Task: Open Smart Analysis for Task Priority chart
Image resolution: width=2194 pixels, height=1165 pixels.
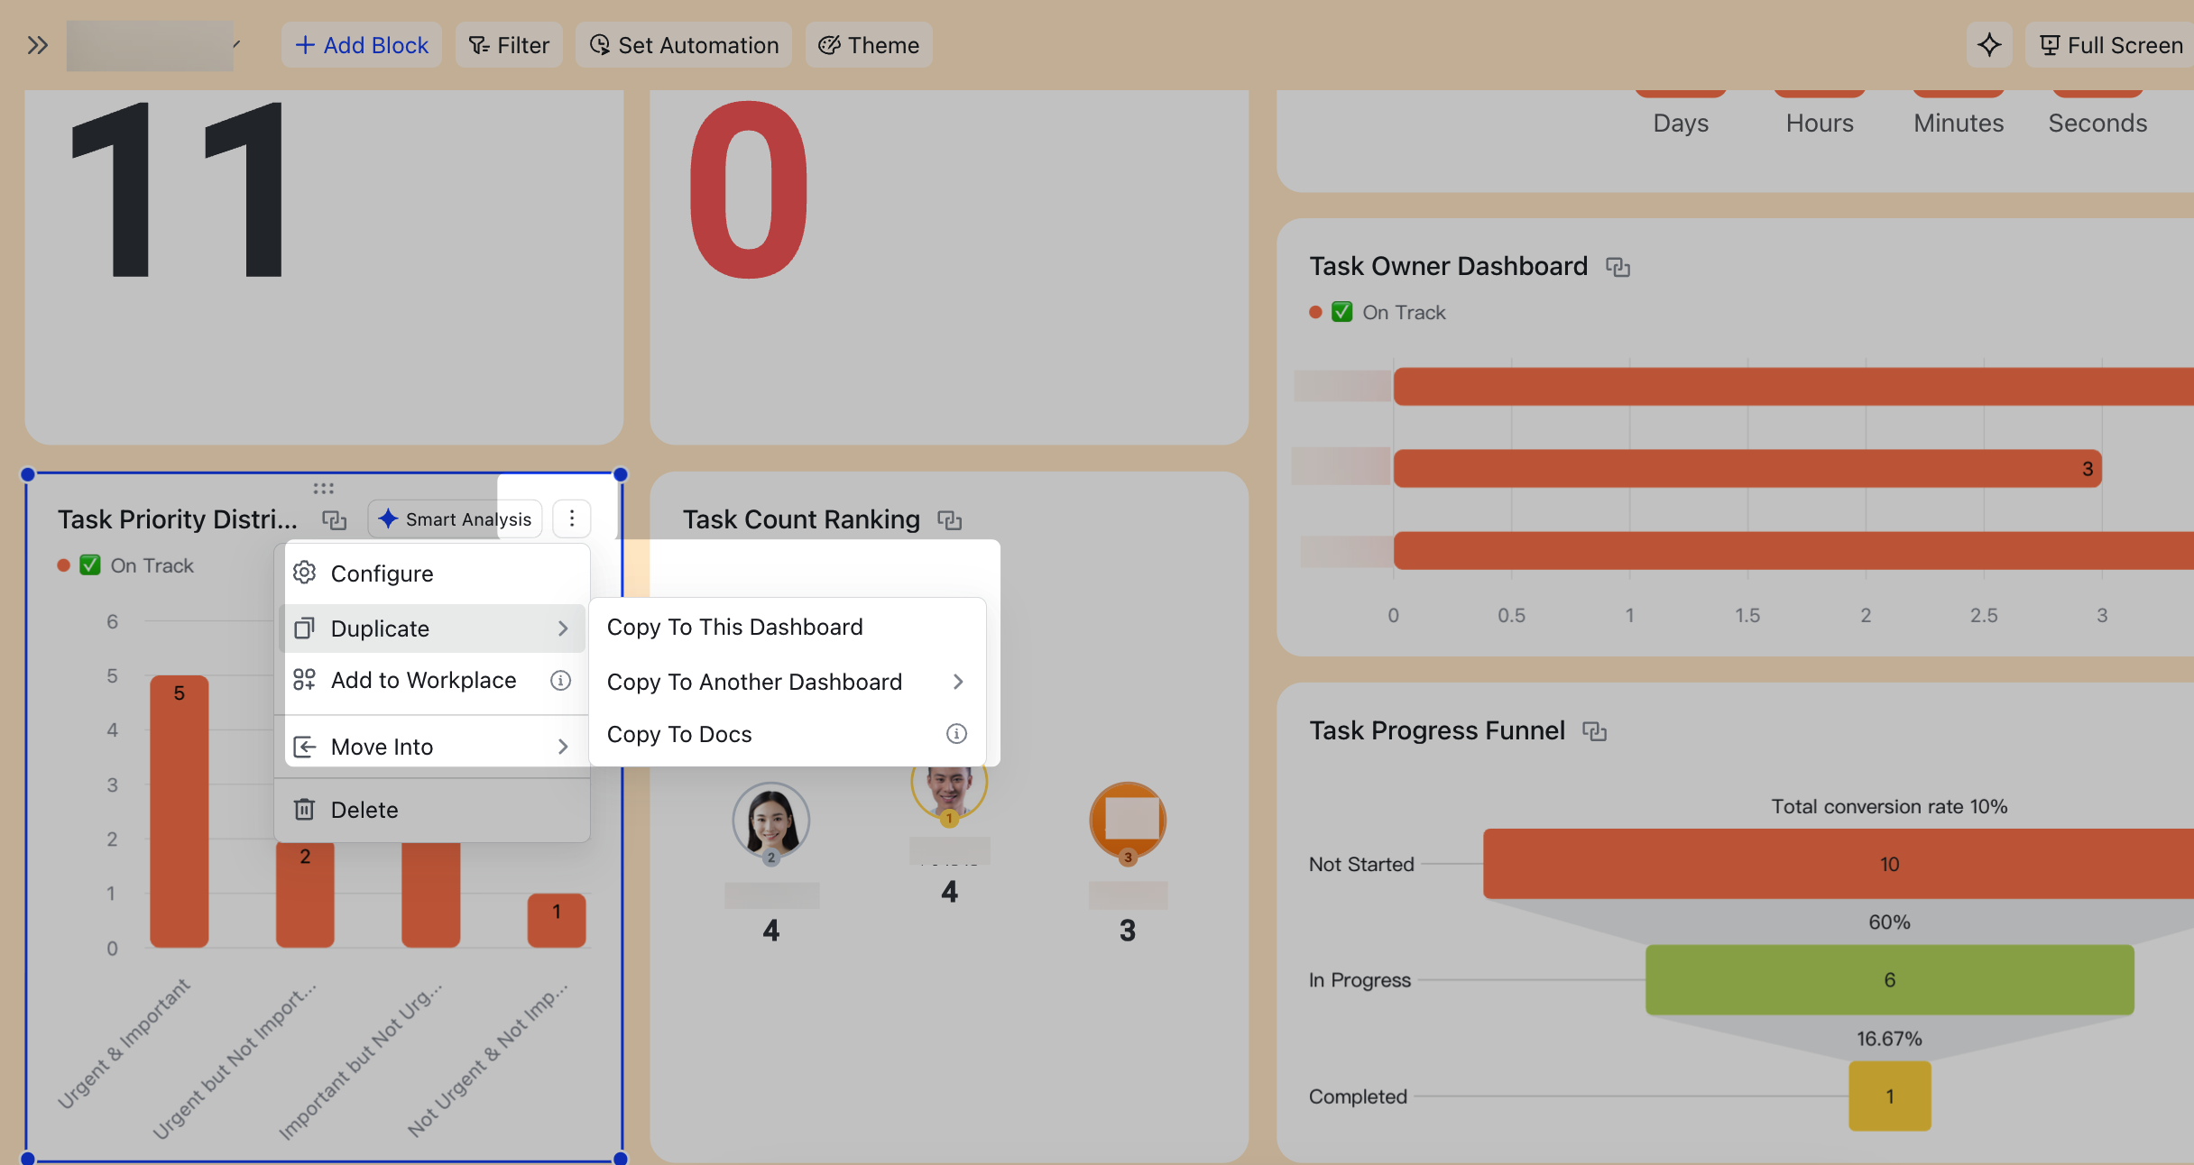Action: point(456,519)
